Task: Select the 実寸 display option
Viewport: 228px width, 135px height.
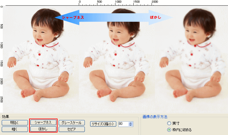Action: (x=169, y=123)
